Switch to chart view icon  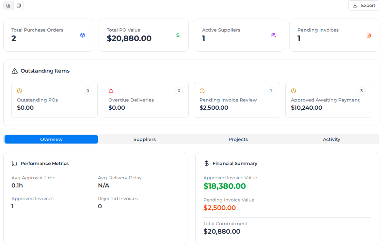pyautogui.click(x=8, y=6)
